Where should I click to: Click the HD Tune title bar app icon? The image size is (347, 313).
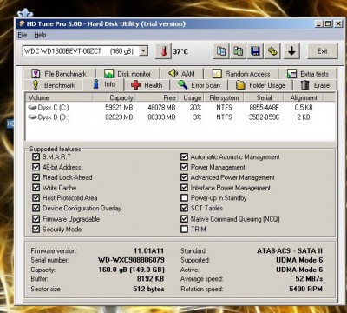tap(22, 23)
